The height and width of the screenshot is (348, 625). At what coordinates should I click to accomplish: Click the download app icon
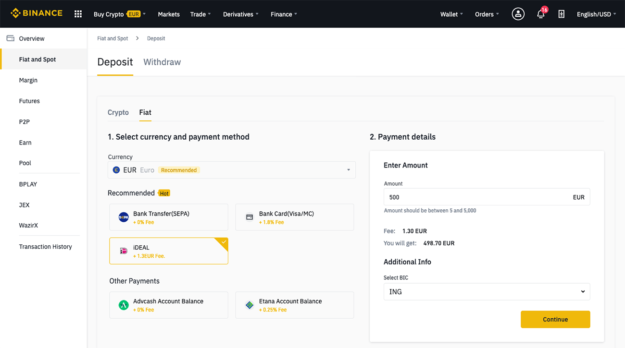point(561,14)
